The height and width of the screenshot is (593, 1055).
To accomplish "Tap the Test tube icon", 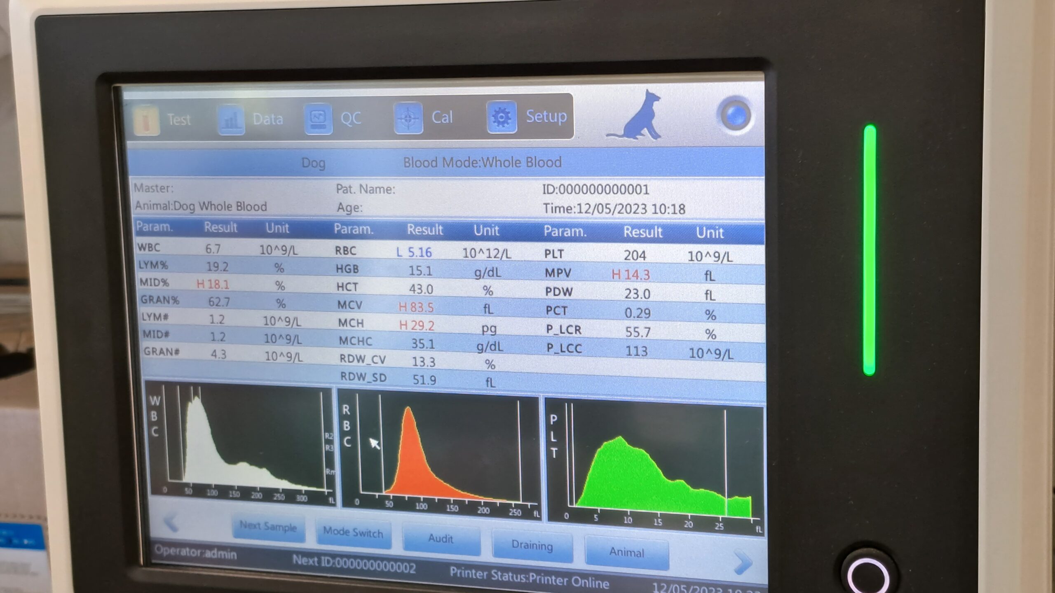I will (147, 119).
